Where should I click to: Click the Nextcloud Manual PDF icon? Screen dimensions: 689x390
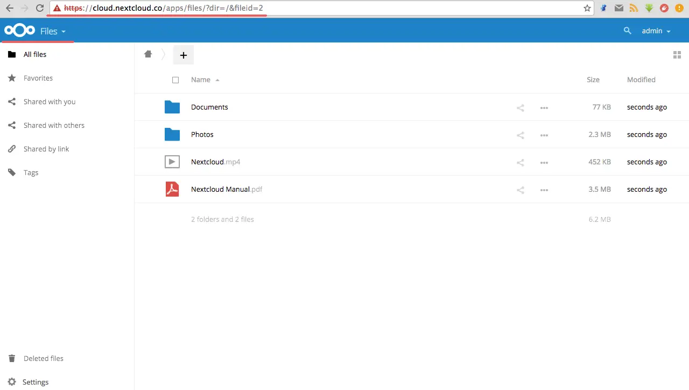pos(172,189)
